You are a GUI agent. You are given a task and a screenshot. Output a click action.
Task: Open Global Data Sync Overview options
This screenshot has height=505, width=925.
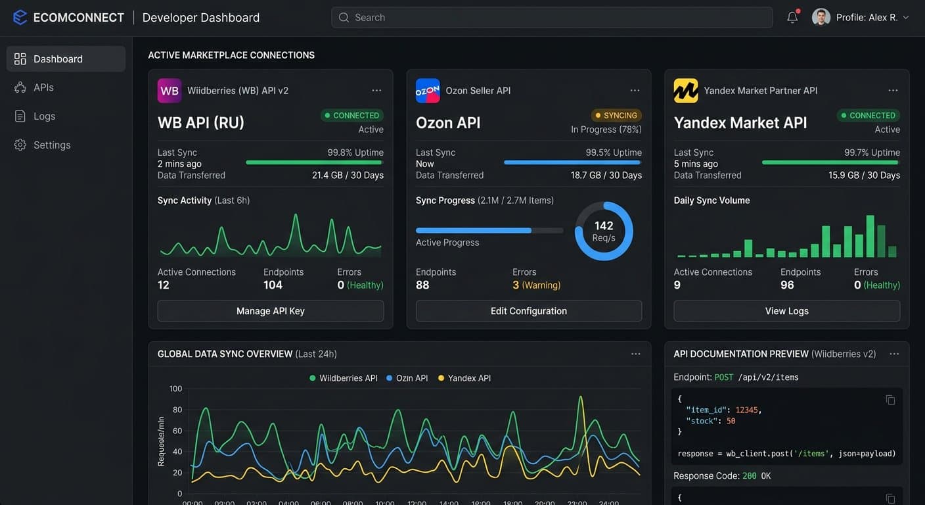click(x=635, y=354)
